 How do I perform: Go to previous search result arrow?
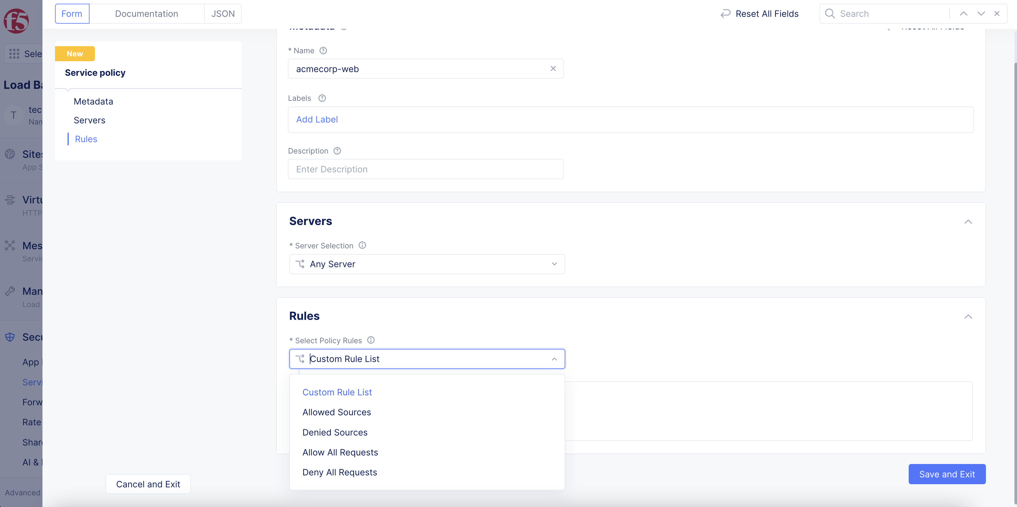click(x=963, y=14)
